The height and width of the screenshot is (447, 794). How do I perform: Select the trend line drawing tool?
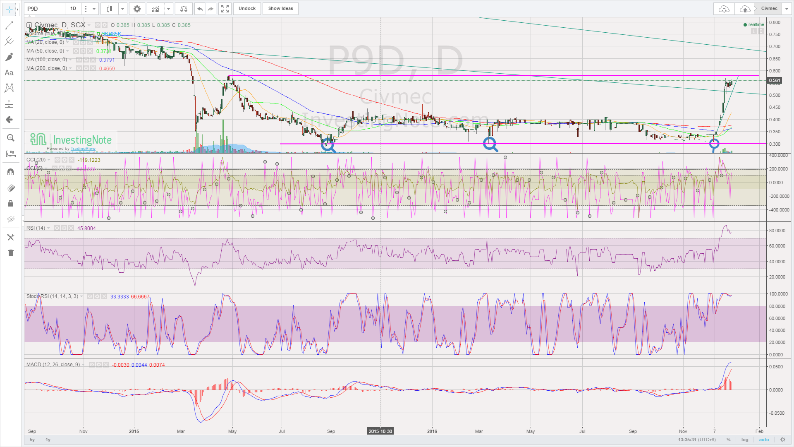(x=9, y=26)
